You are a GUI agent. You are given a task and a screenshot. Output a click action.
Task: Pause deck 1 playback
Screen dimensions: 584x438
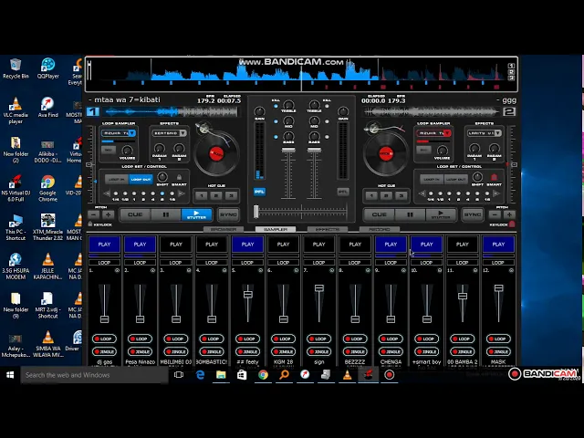166,214
